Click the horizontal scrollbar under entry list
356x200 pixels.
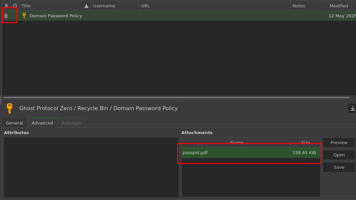(x=176, y=98)
